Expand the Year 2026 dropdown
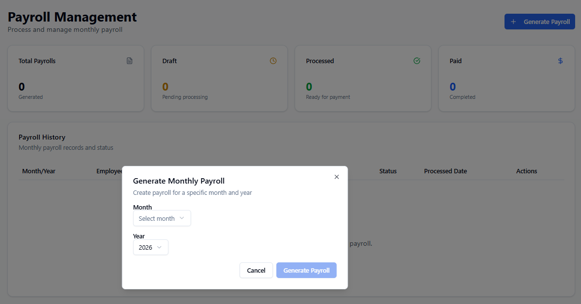 (x=151, y=247)
